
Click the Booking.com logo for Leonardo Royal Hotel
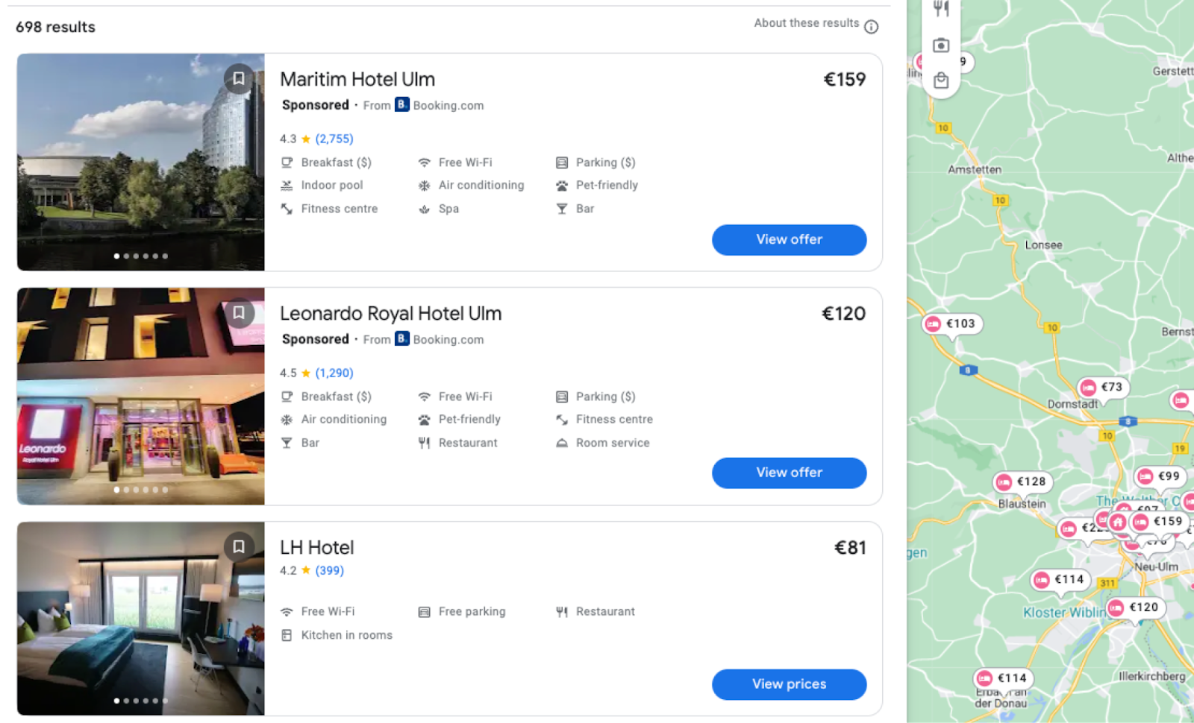(402, 338)
